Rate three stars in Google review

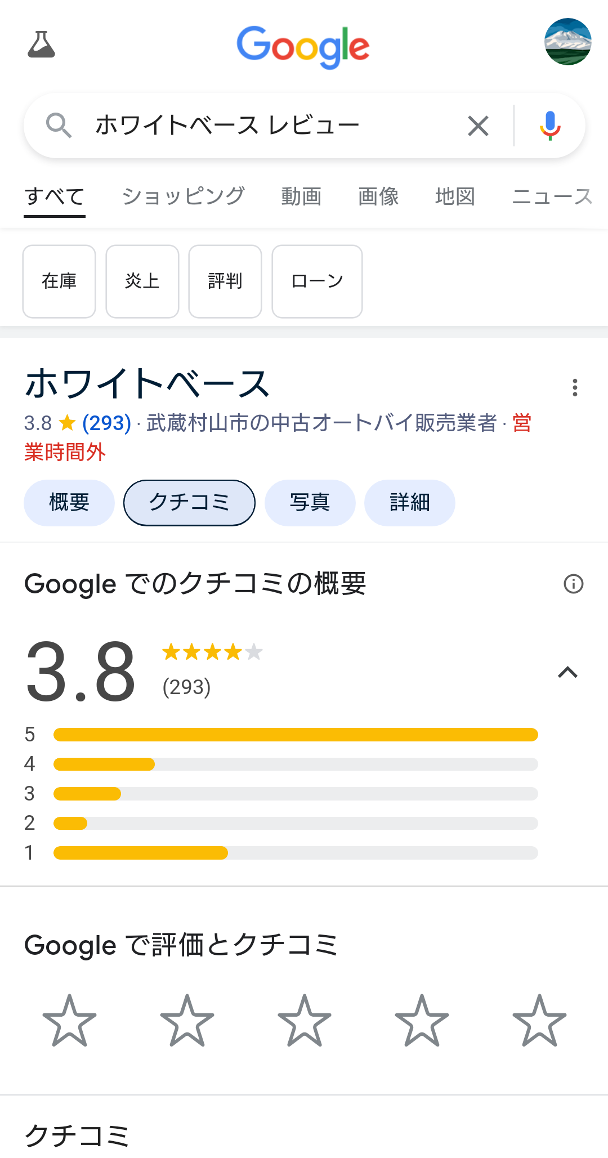(305, 1021)
